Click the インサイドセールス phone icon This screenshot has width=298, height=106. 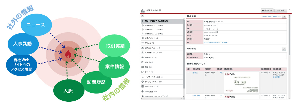point(142,77)
